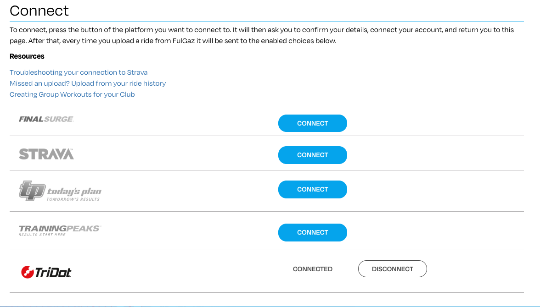Click the TrainingPeaks logo wordmark
The image size is (540, 307).
tap(60, 228)
